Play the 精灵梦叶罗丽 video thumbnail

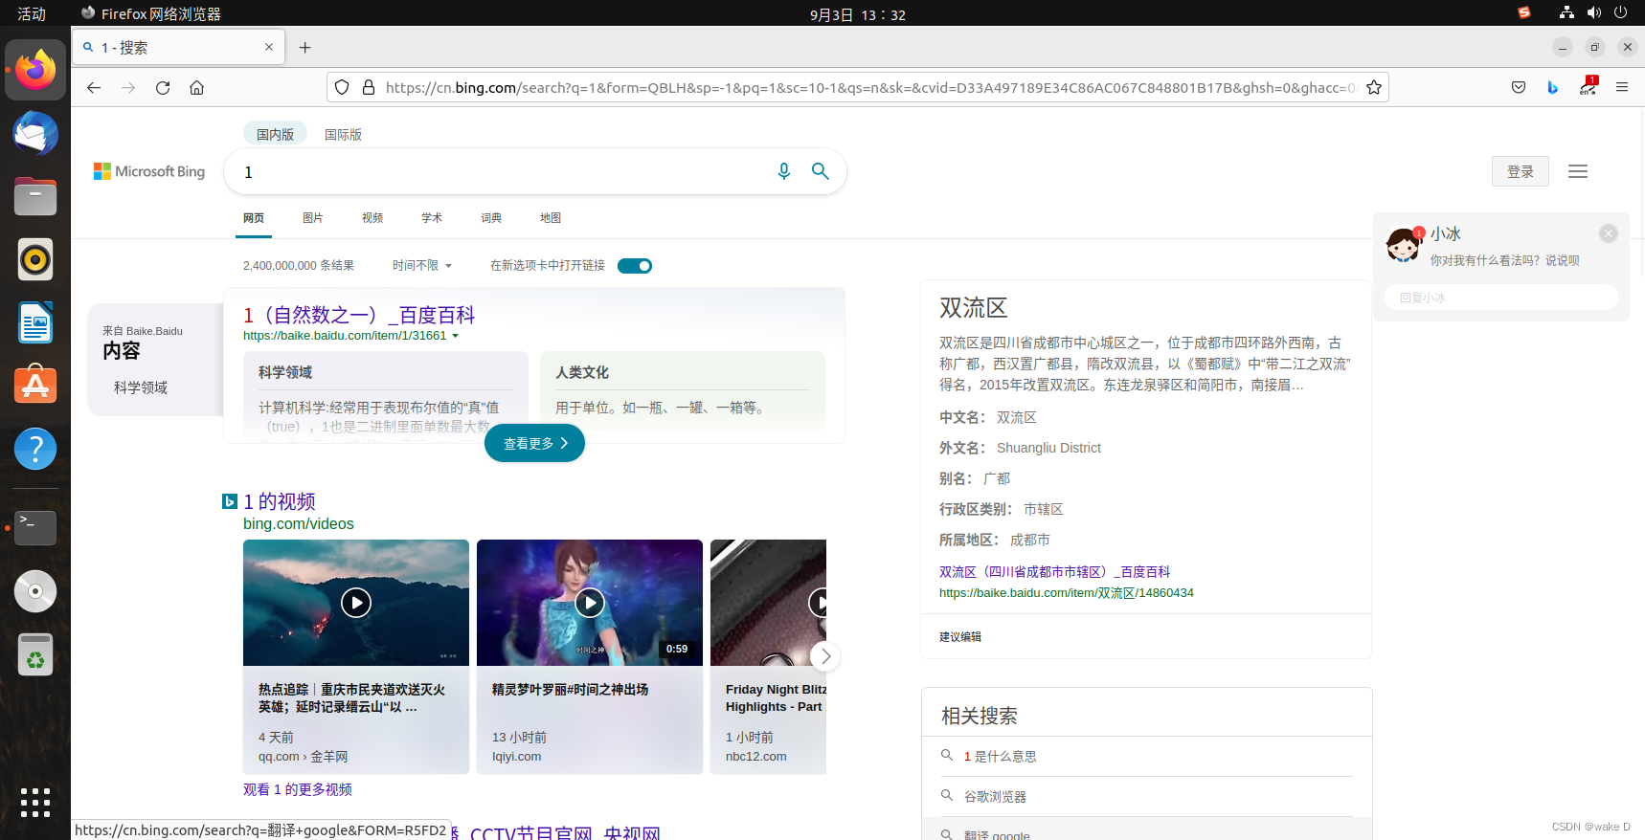pos(590,603)
